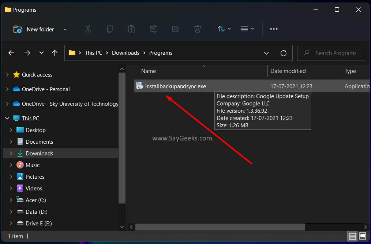
Task: Navigate back using the arrow button
Action: pos(11,53)
